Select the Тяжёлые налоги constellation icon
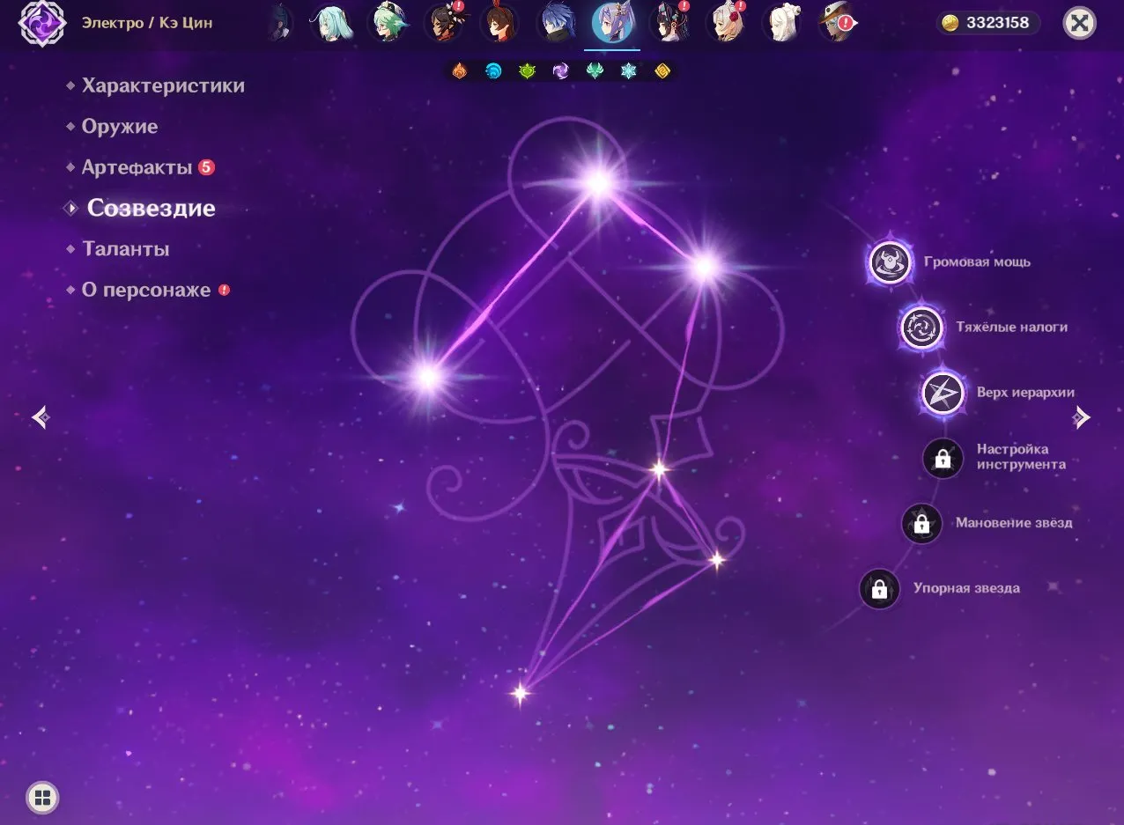This screenshot has width=1124, height=825. pyautogui.click(x=921, y=328)
